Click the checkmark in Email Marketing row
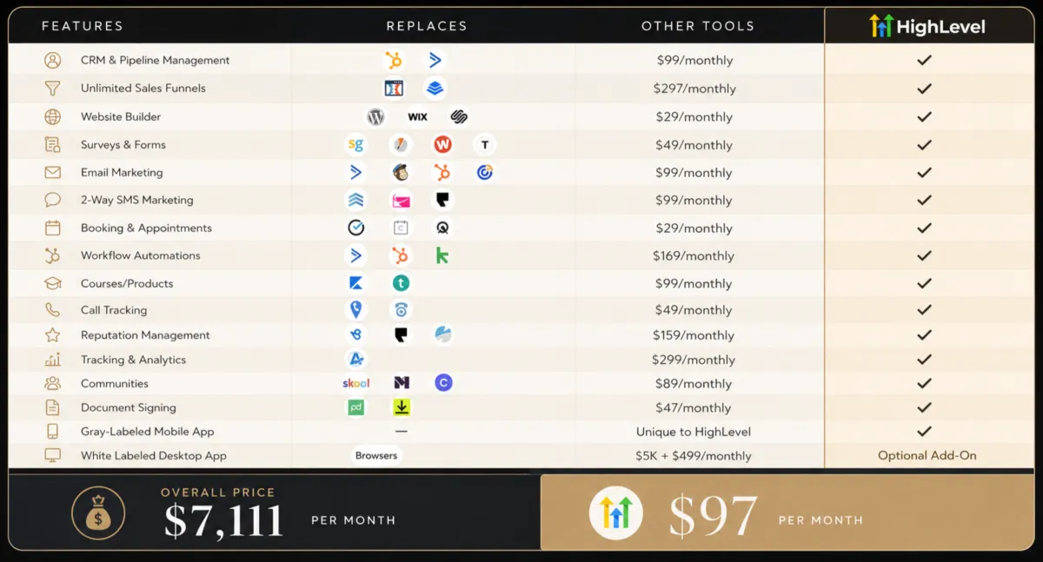 pyautogui.click(x=925, y=172)
